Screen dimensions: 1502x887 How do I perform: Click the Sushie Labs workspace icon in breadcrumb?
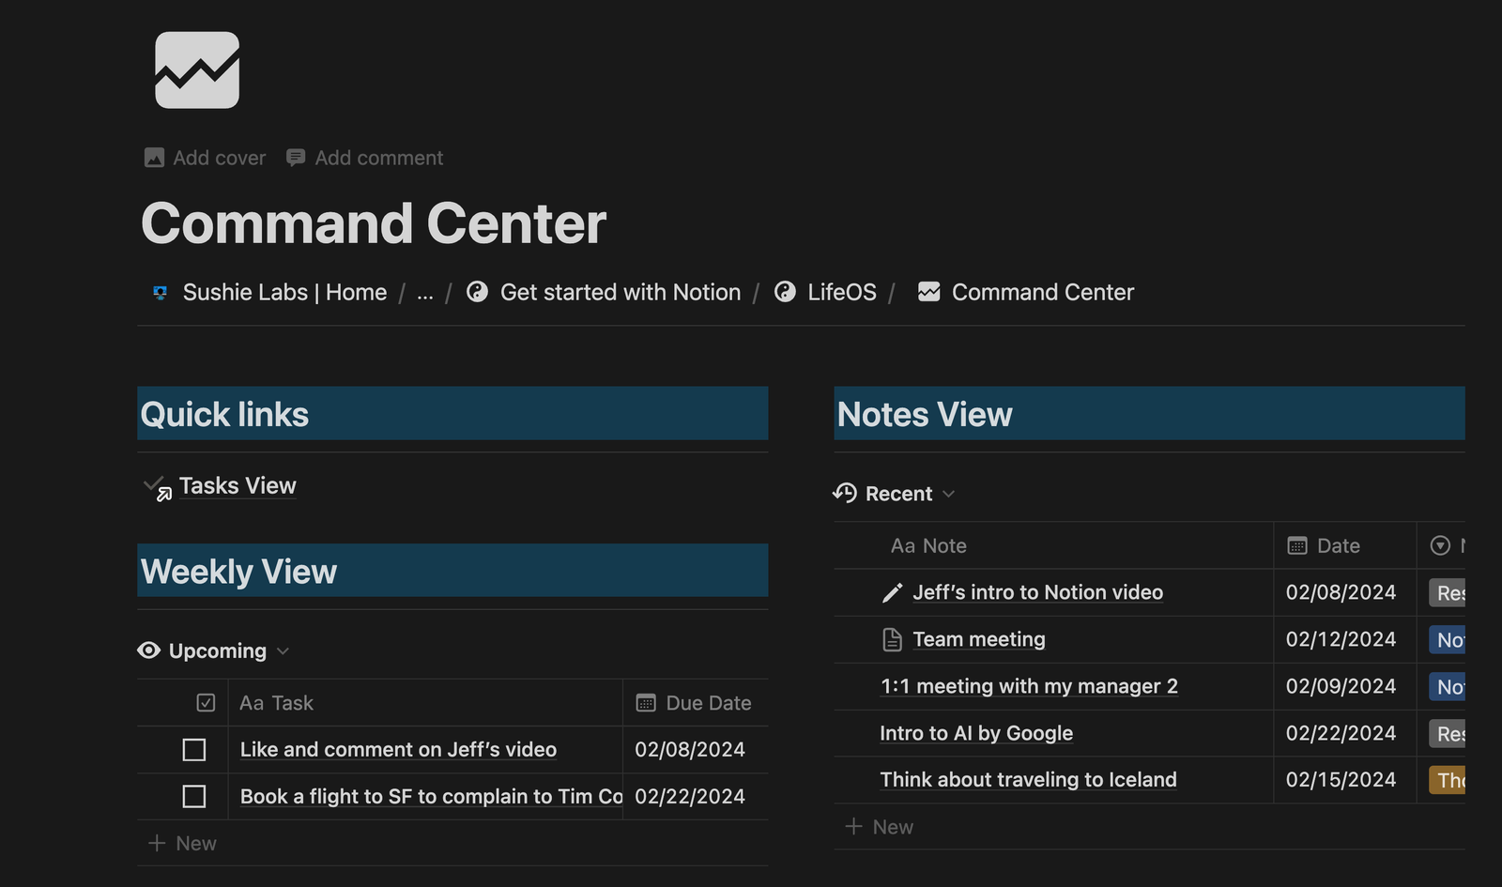coord(160,292)
